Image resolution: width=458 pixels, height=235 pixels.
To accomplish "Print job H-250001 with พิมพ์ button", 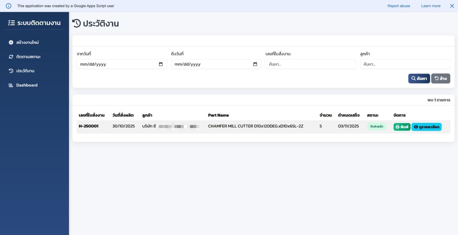I will tap(402, 127).
